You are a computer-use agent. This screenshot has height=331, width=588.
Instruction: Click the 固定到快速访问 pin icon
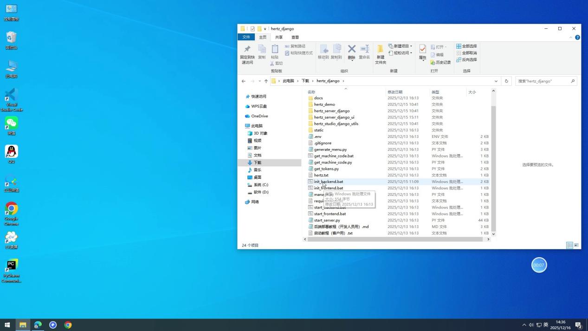pyautogui.click(x=247, y=50)
